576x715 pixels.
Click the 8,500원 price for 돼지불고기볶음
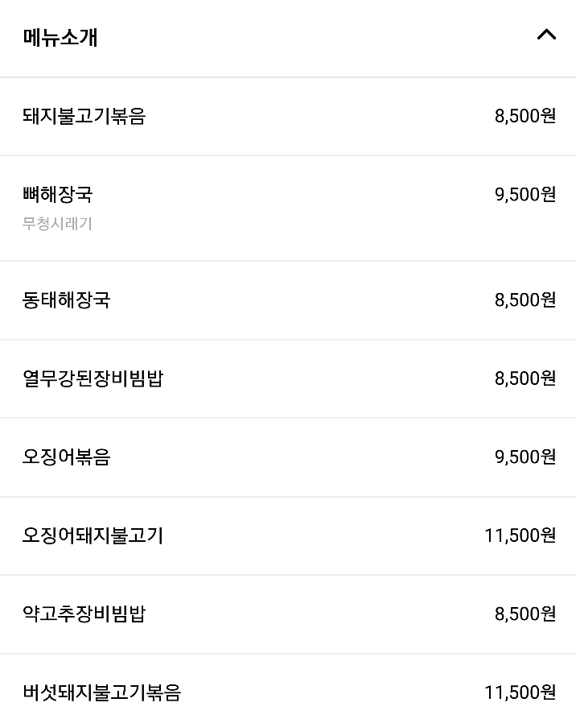(525, 116)
